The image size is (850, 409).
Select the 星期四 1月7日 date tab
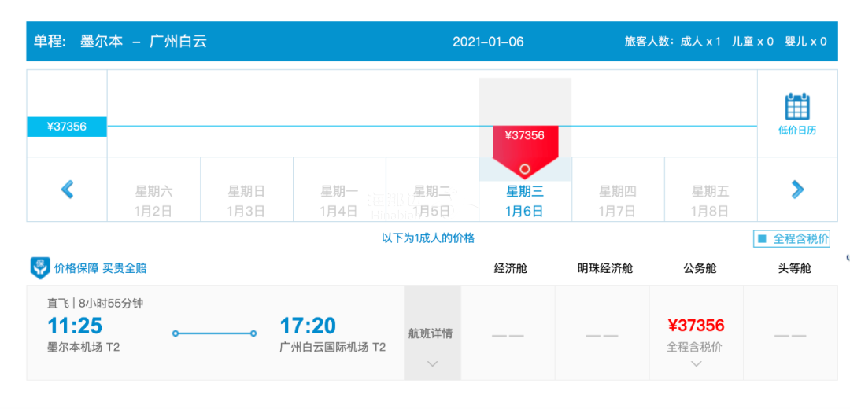[x=618, y=201]
